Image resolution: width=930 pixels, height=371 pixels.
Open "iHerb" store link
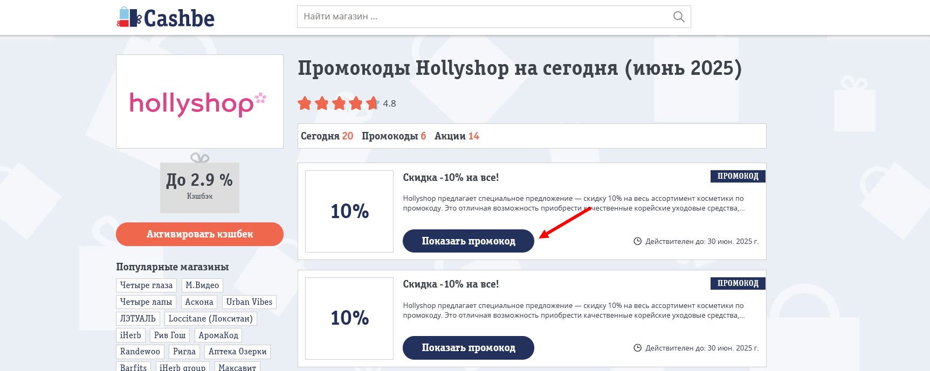[x=130, y=335]
